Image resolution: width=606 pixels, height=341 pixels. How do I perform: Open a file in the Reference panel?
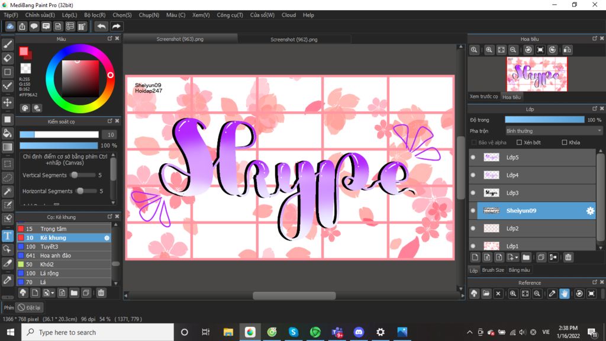486,294
